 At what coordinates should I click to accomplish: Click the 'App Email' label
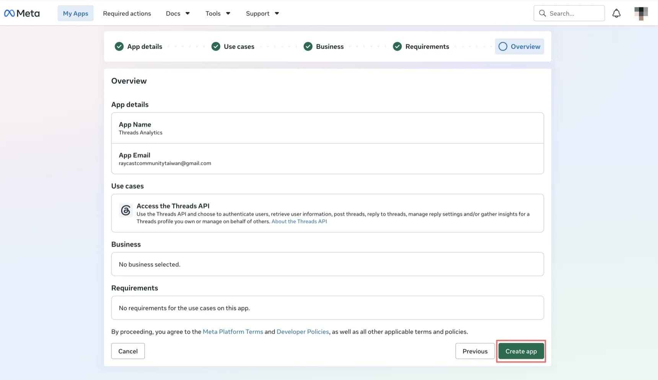coord(134,155)
